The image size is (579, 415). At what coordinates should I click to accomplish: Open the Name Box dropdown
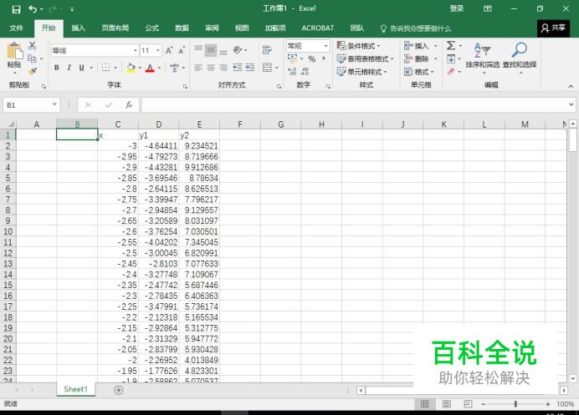tap(54, 105)
